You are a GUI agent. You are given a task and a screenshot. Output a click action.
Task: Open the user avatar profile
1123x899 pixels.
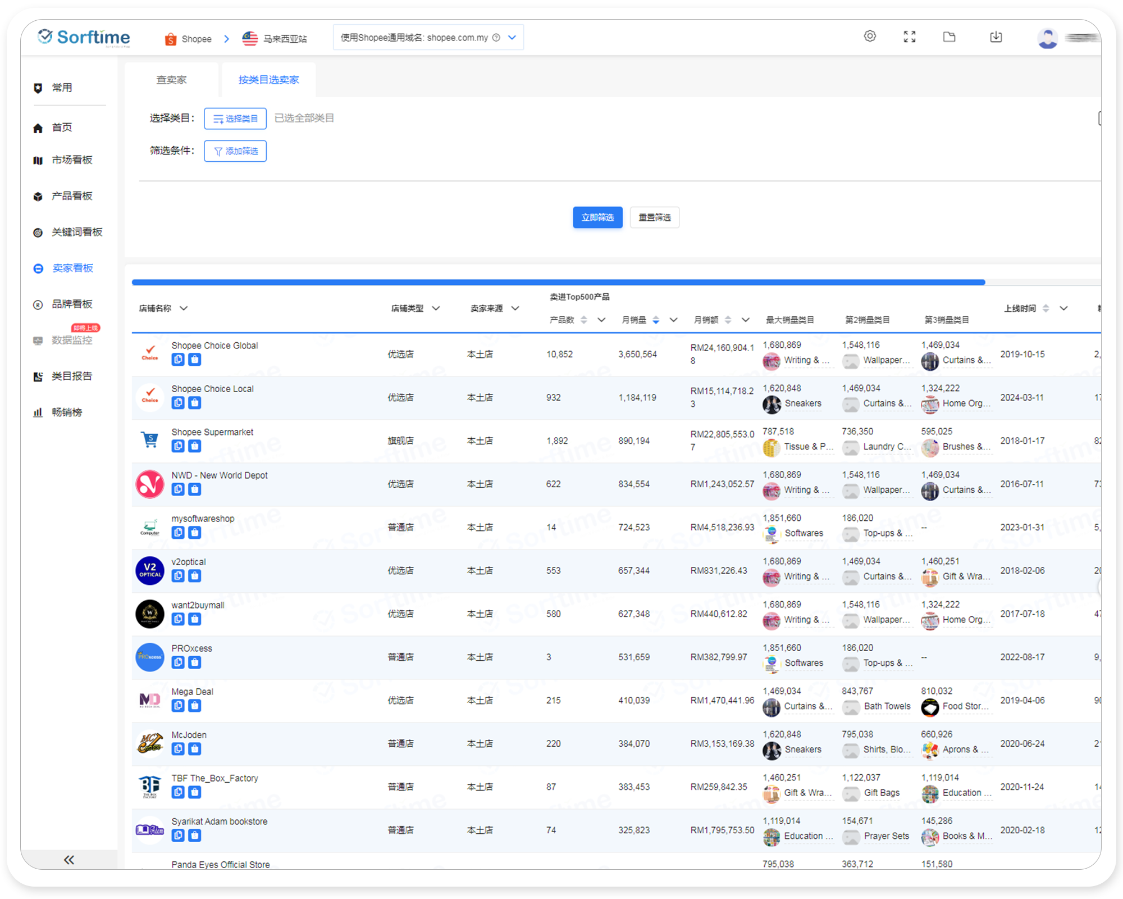(x=1047, y=38)
